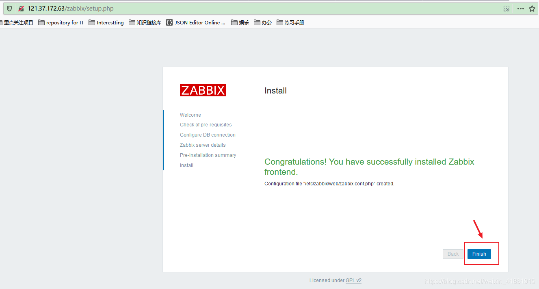Open the JSON Editor Online bookmark
The height and width of the screenshot is (289, 539).
196,23
